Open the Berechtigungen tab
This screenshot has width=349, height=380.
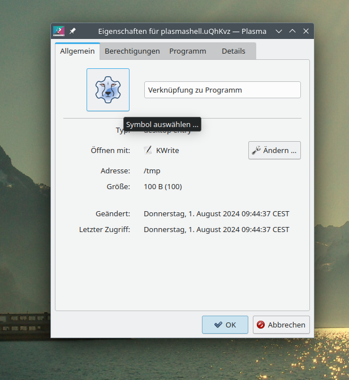click(132, 51)
